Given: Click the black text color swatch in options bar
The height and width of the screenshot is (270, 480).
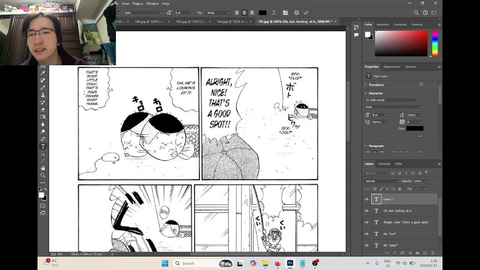Looking at the screenshot, I should (262, 13).
